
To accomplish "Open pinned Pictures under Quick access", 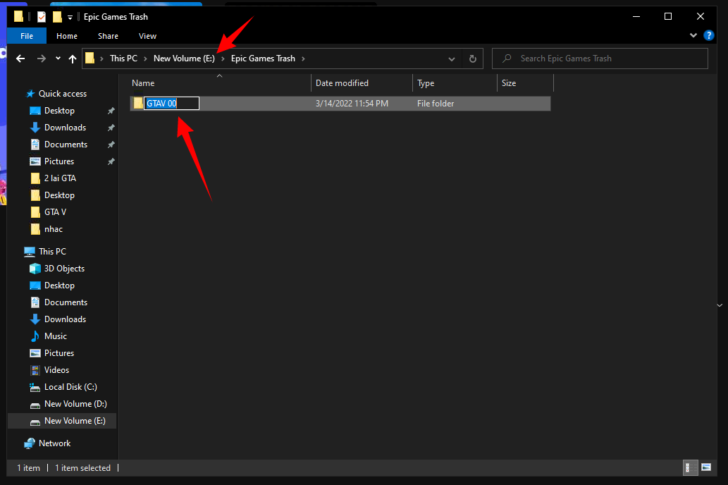I will click(59, 161).
